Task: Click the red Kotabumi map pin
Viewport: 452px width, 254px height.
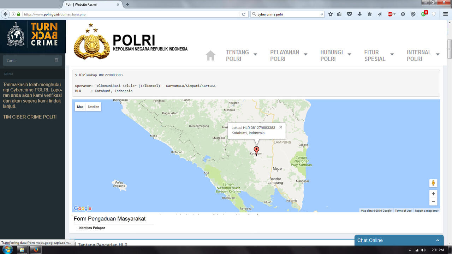Action: (256, 150)
